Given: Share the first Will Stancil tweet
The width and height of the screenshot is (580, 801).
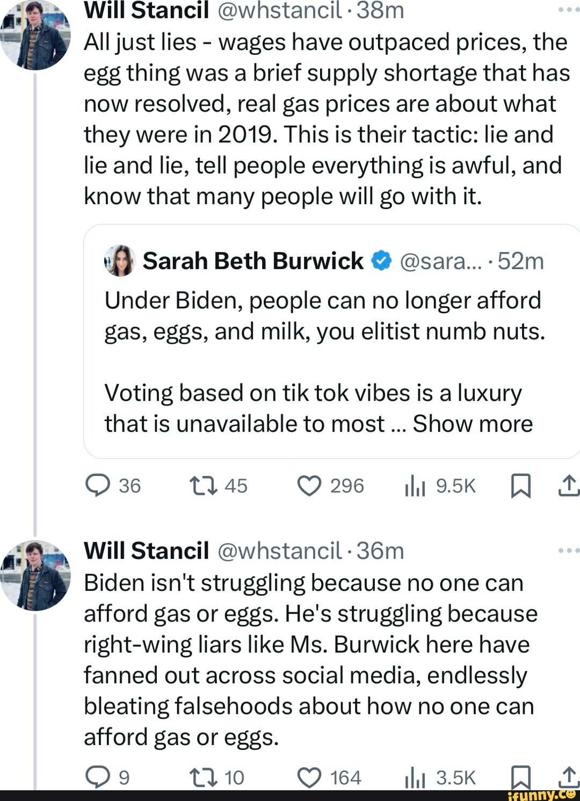Looking at the screenshot, I should click(569, 486).
